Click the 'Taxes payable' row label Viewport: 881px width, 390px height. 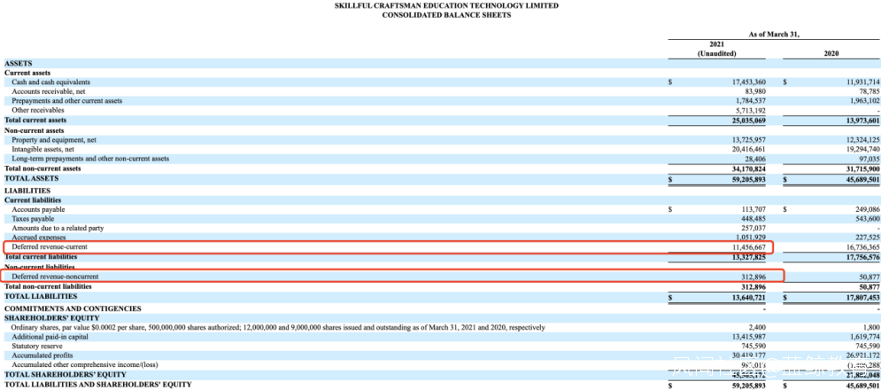(33, 219)
